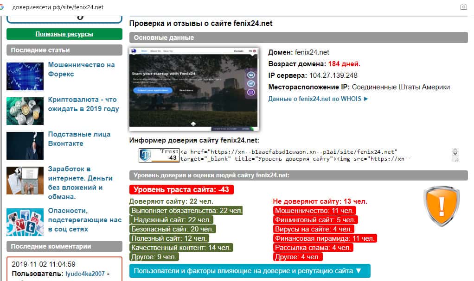Open article Криптовалюта - что ожидать в 2019 году

pyautogui.click(x=83, y=104)
